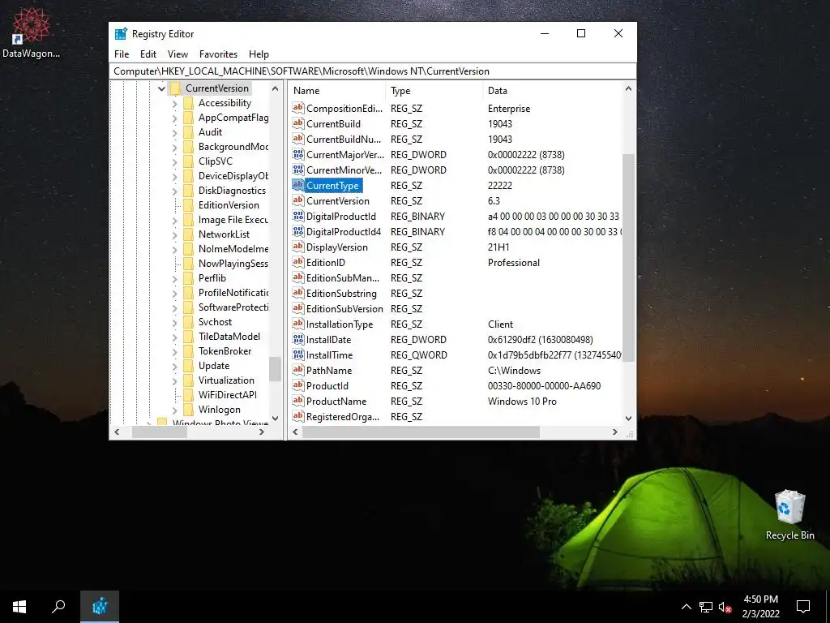Open the notification center icon
Viewport: 830px width, 623px height.
(x=803, y=607)
